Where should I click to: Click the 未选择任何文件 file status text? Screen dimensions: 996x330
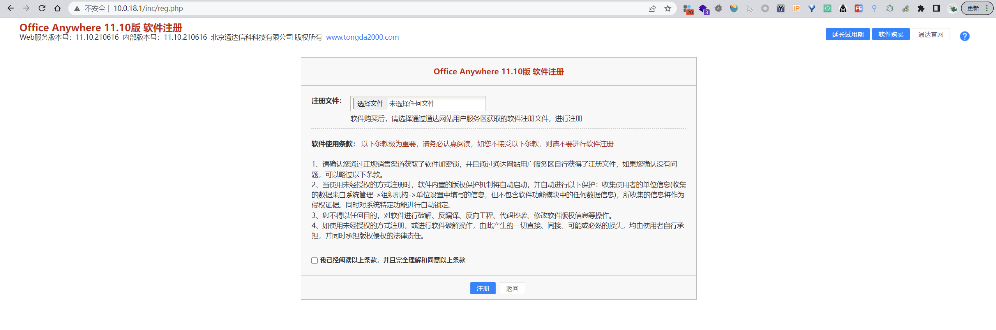pyautogui.click(x=412, y=104)
